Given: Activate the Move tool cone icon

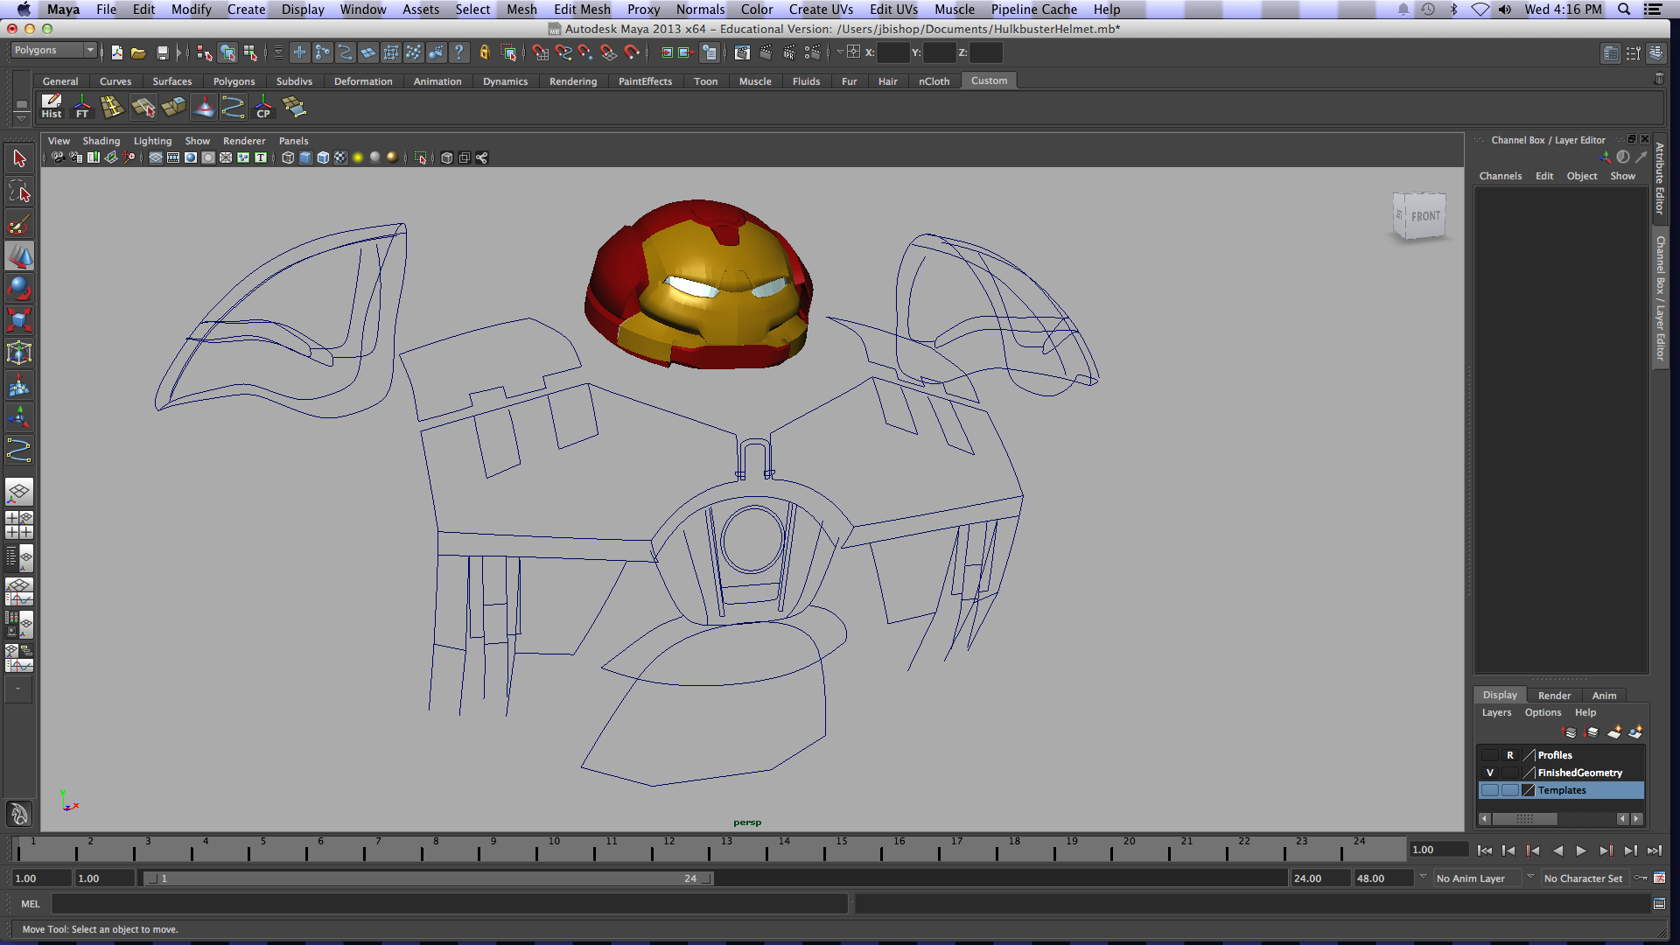Looking at the screenshot, I should [19, 256].
